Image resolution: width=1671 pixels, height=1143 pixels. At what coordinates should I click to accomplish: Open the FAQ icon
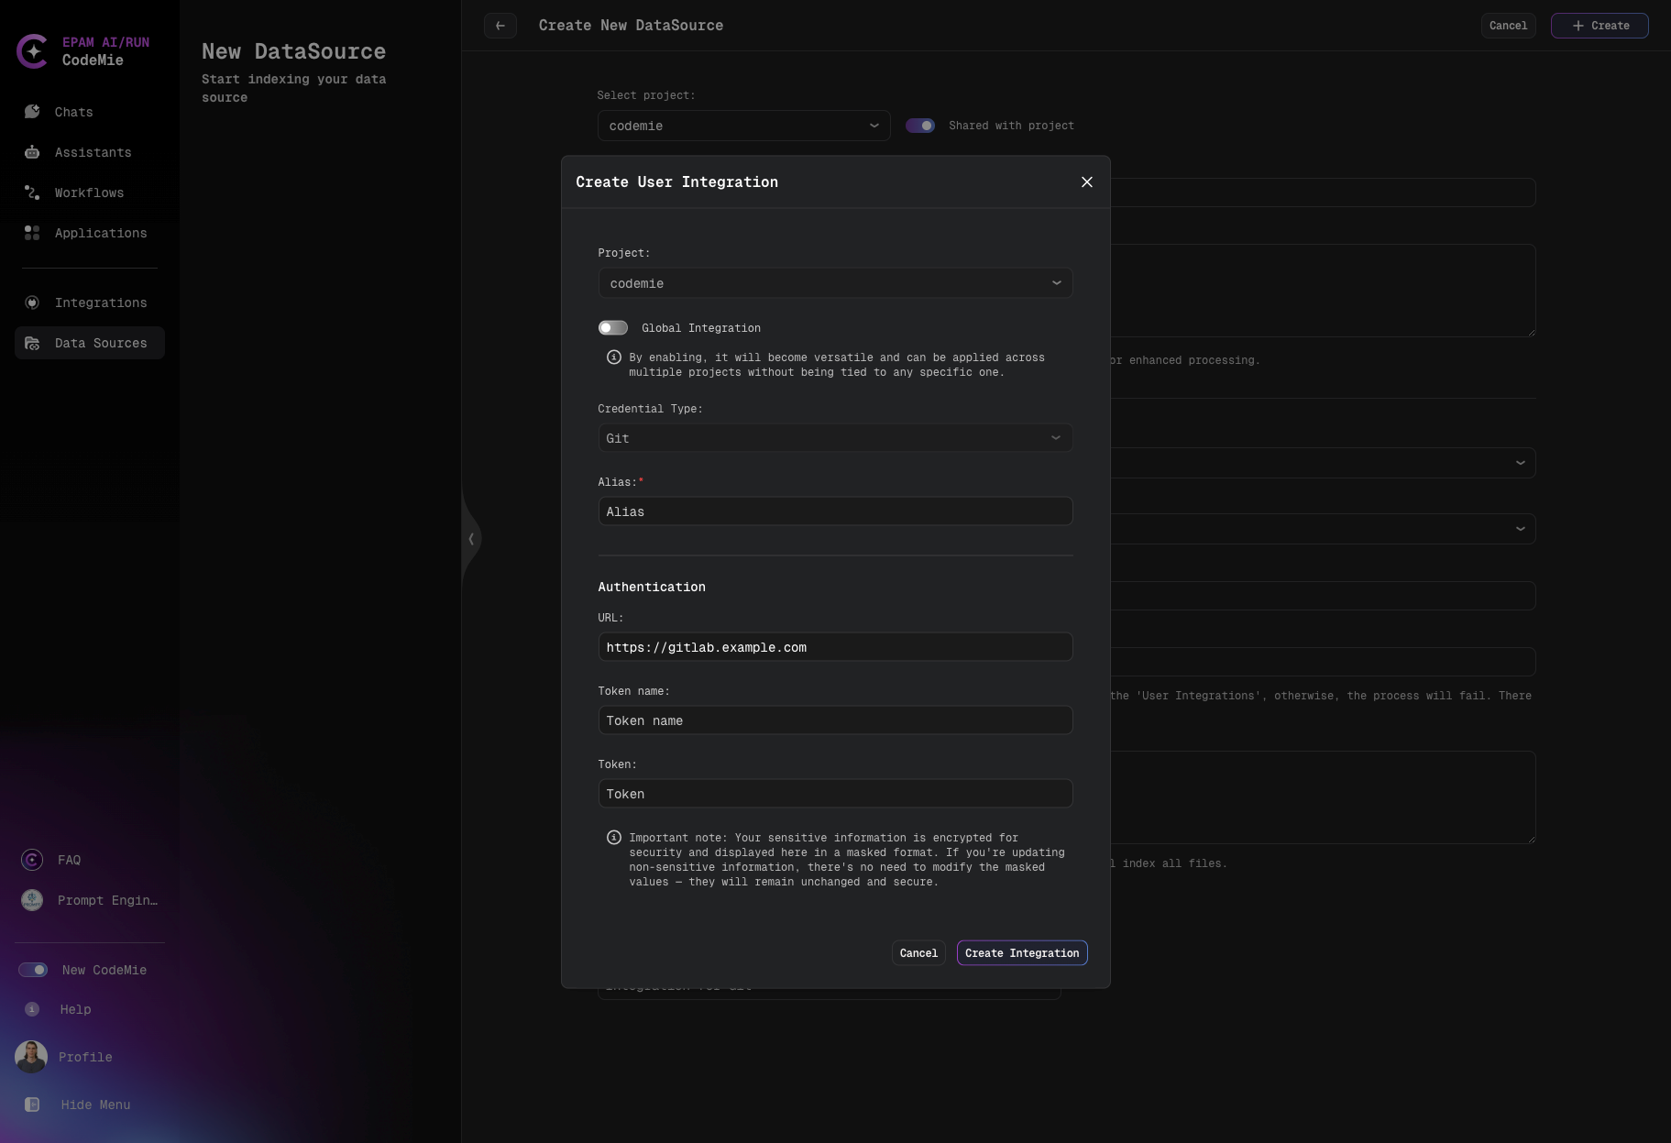click(x=31, y=860)
